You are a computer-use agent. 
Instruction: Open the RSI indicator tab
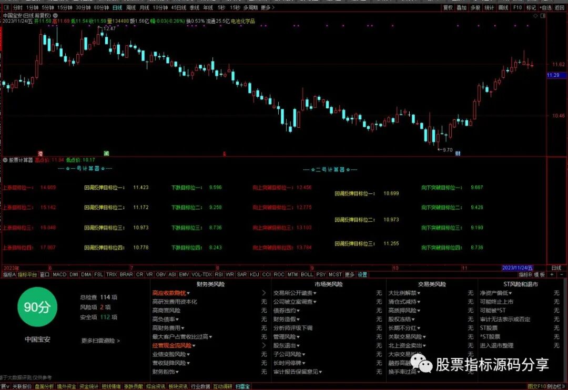(219, 275)
